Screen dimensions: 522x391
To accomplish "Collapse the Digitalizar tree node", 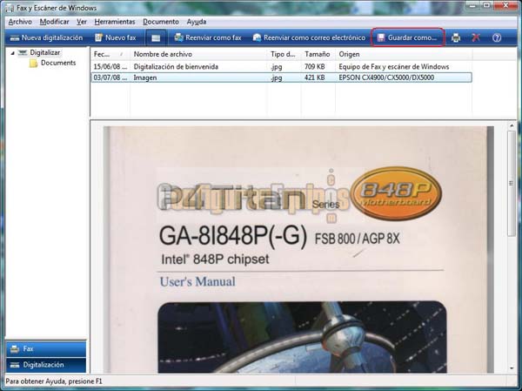I will tap(12, 53).
